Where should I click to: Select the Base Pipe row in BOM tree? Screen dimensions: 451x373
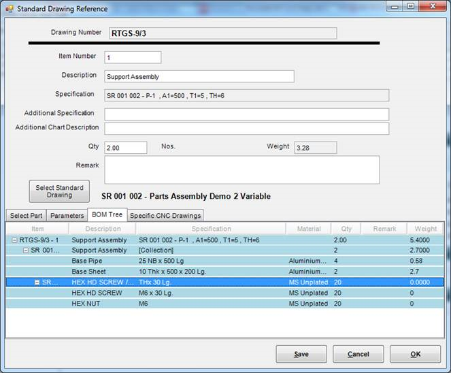(x=88, y=261)
